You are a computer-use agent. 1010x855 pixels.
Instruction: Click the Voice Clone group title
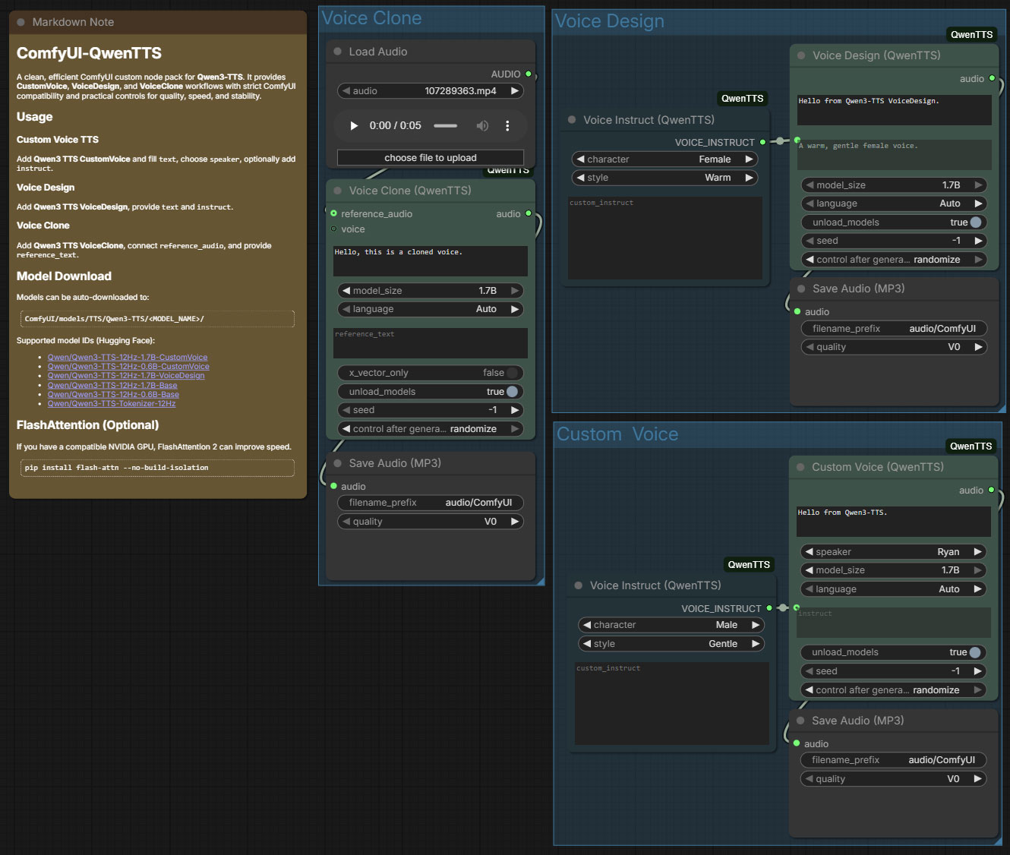tap(371, 18)
